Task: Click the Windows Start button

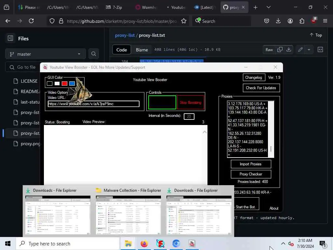Action: 8,243
